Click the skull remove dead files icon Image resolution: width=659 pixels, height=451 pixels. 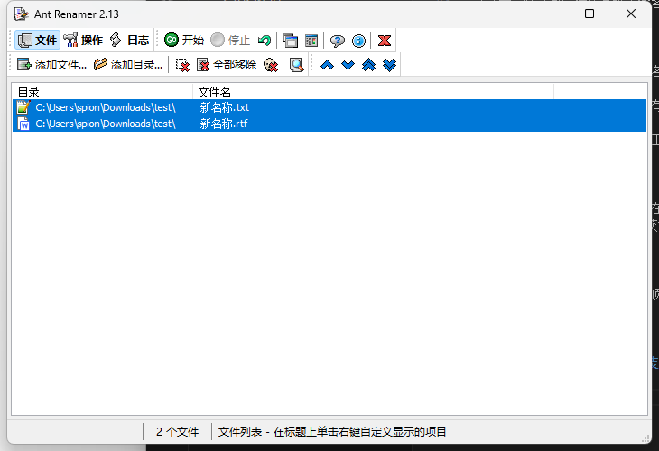pos(271,65)
